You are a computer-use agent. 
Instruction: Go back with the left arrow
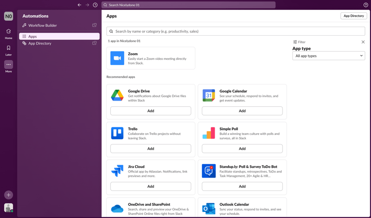(x=79, y=5)
